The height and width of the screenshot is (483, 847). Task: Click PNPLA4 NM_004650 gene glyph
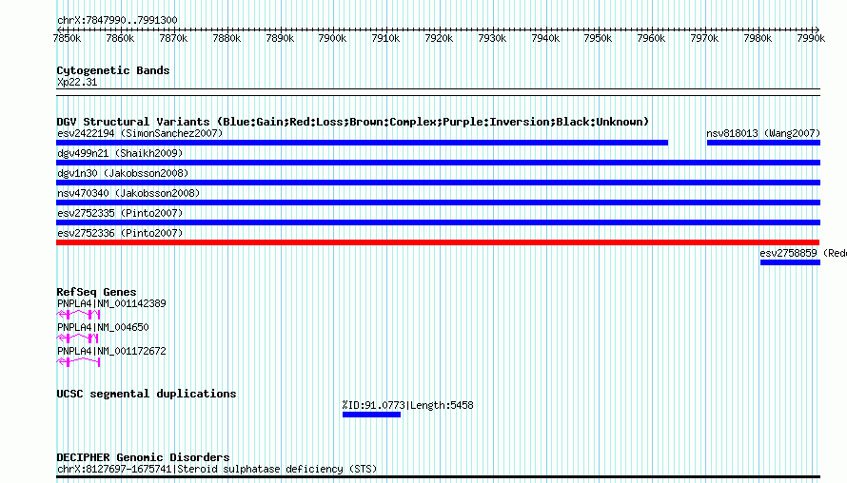[x=78, y=338]
